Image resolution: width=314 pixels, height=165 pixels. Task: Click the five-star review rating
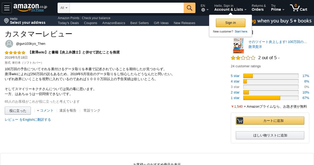15,52
